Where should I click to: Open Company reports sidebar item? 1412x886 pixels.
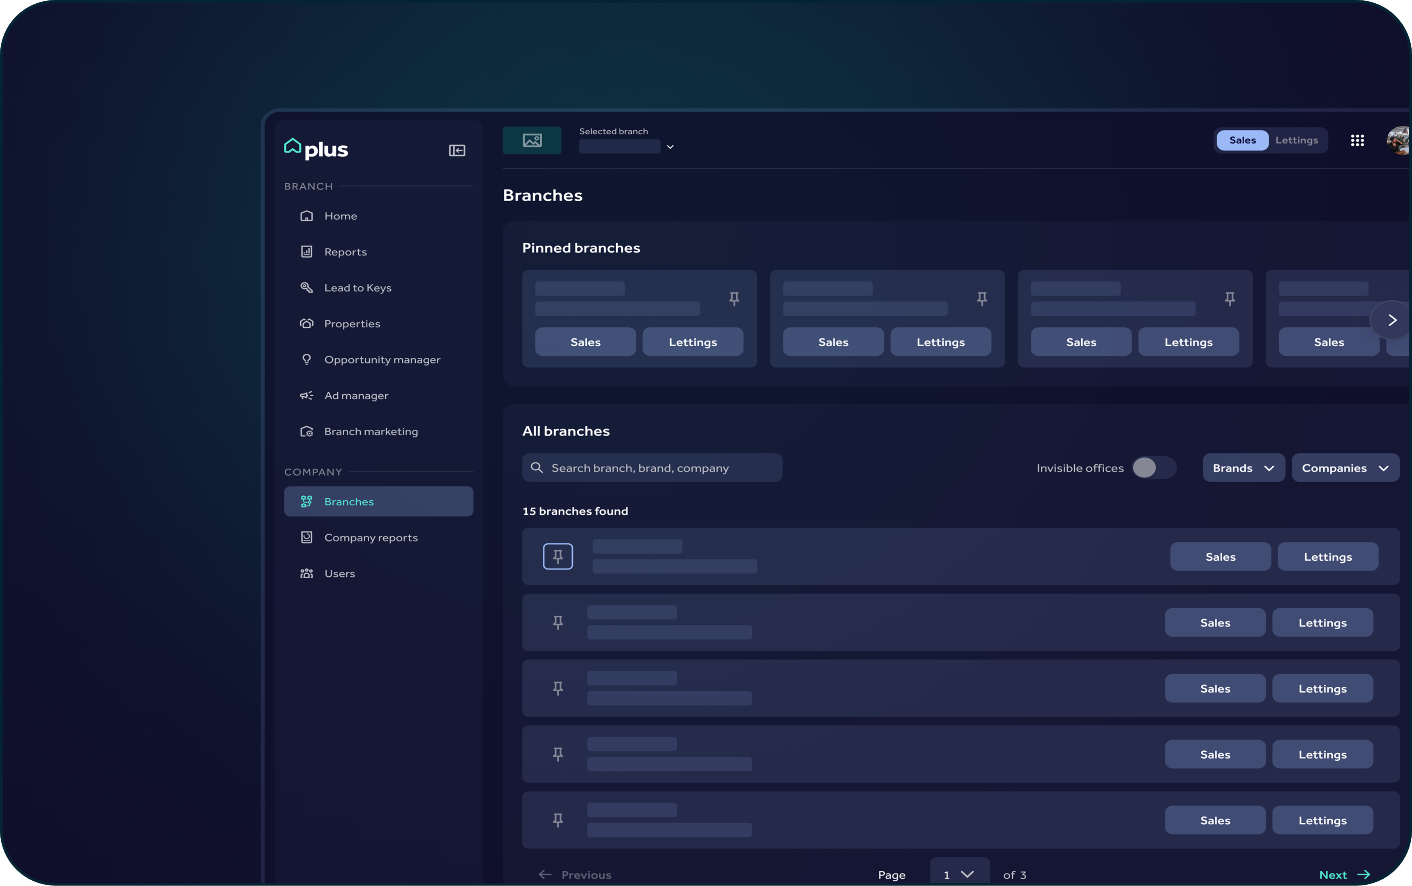370,537
